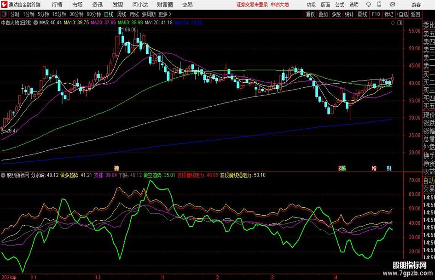This screenshot has width=435, height=280.
Task: Open the mobile phone icon
Action: tap(379, 5)
